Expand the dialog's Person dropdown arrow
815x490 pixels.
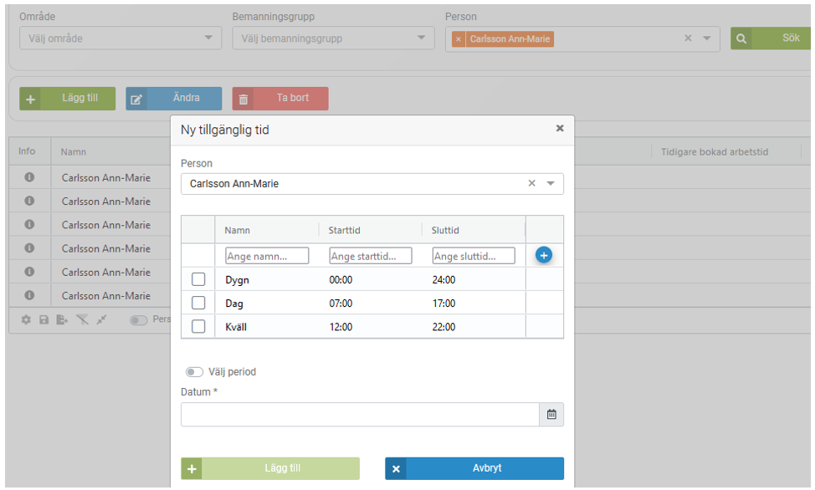551,183
